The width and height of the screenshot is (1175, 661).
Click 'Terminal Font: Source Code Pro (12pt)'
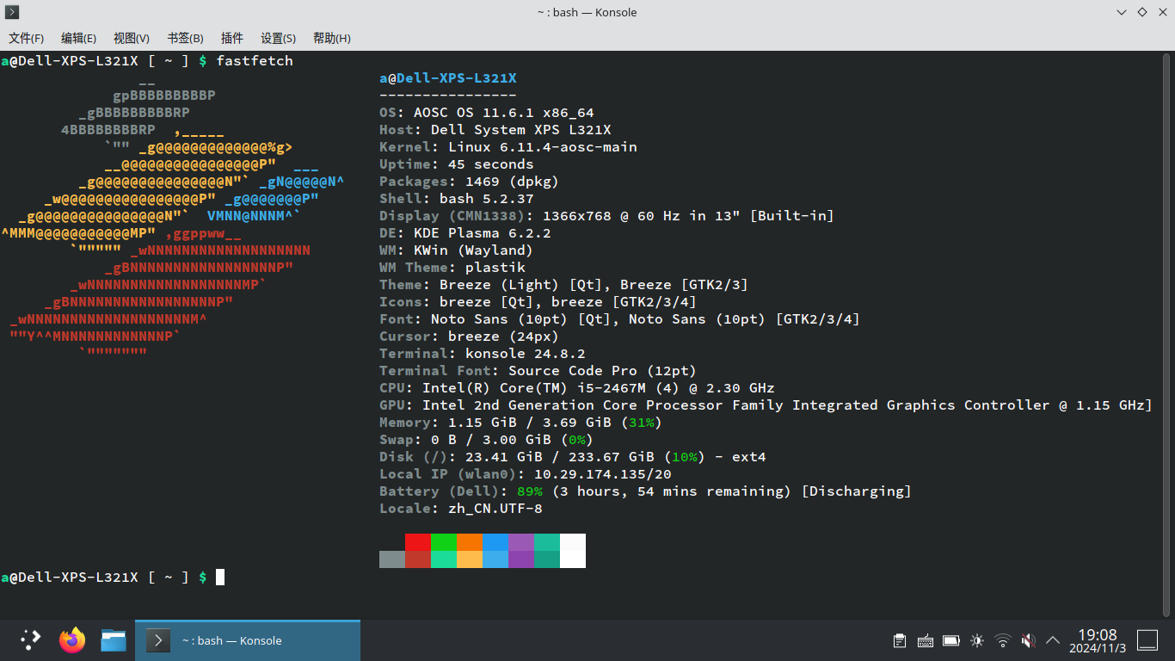538,371
